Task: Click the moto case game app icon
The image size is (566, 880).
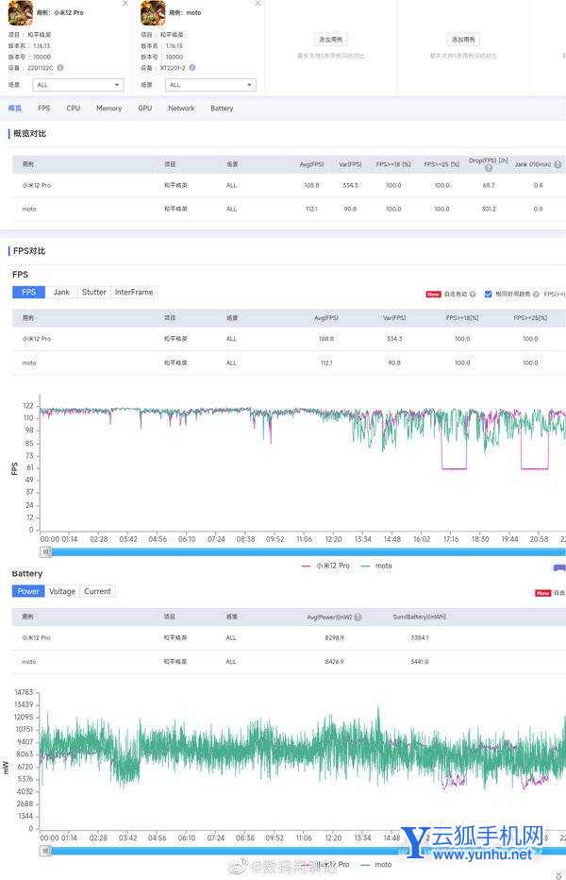Action: coord(153,12)
